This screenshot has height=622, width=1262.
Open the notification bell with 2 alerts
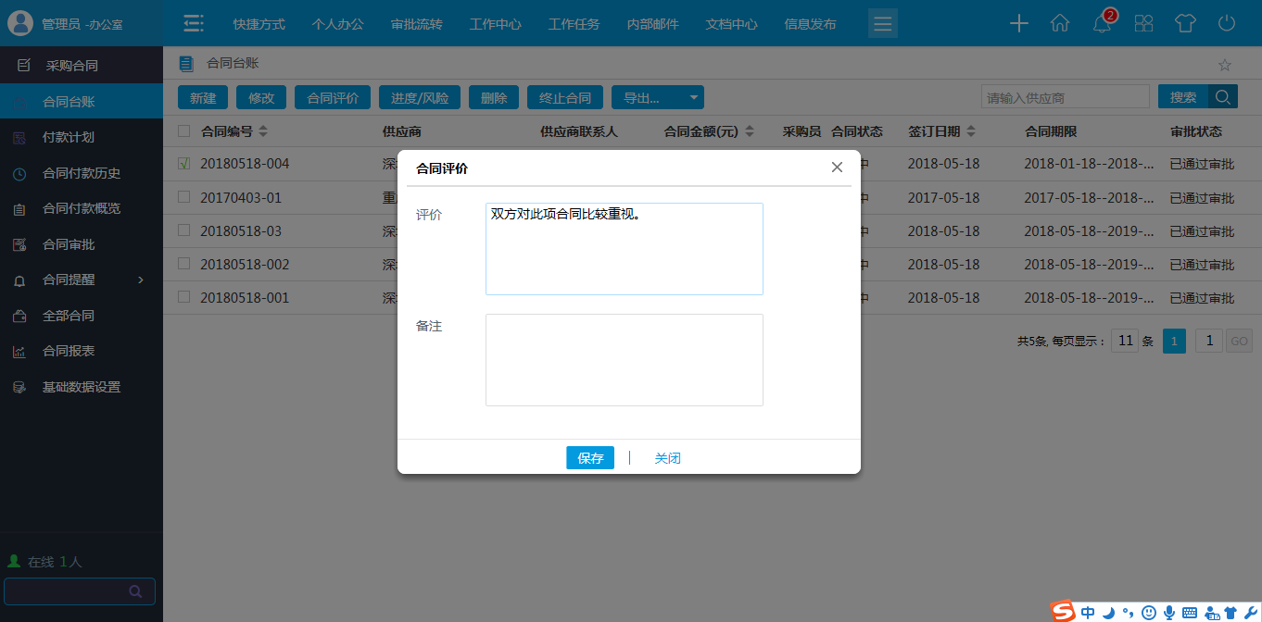pos(1102,24)
